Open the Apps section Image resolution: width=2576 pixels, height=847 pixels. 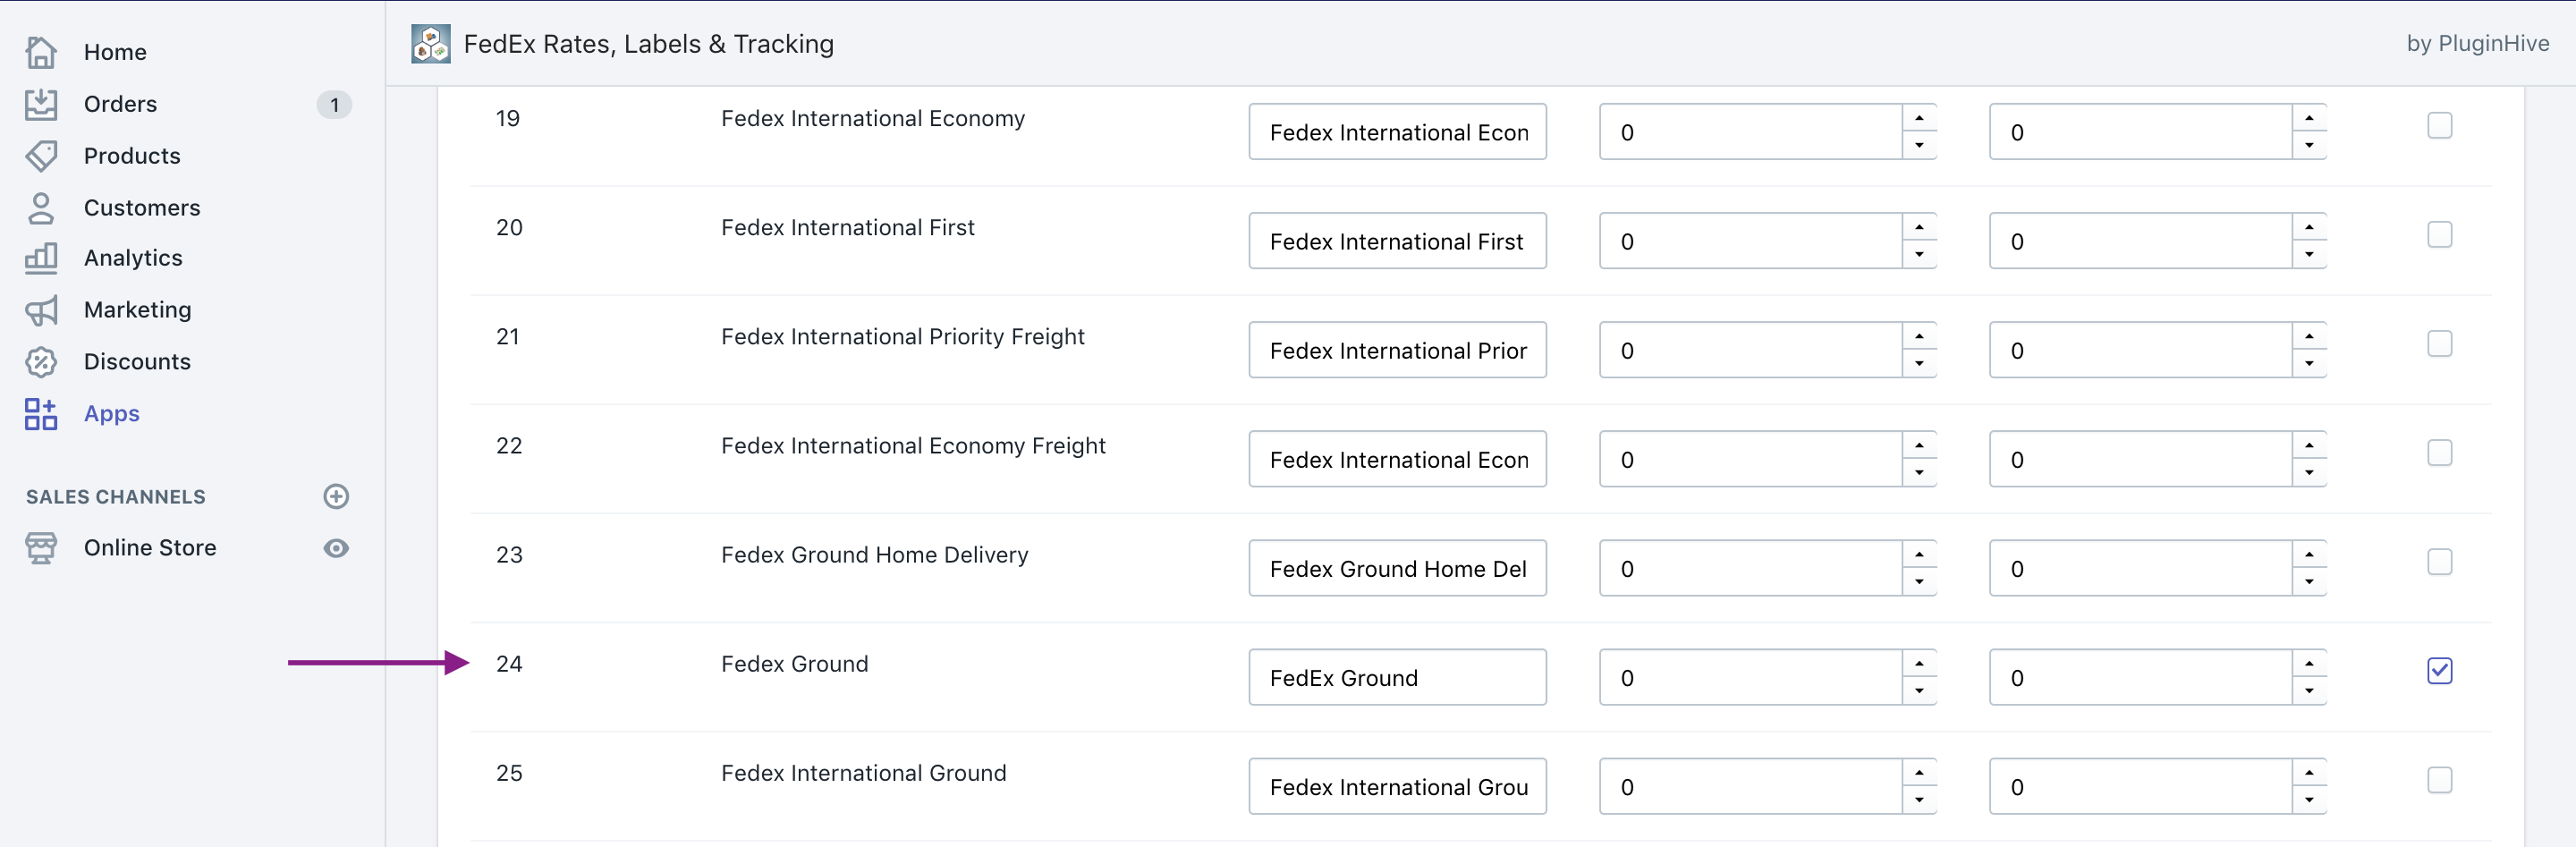[x=111, y=414]
